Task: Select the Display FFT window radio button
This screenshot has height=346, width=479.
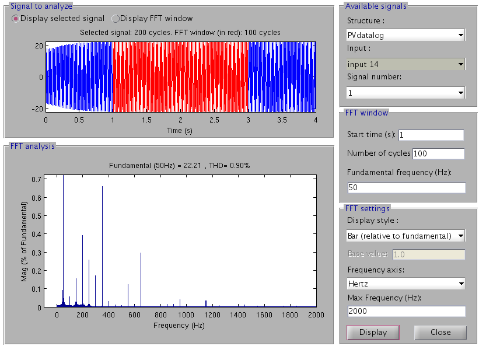Action: 115,19
